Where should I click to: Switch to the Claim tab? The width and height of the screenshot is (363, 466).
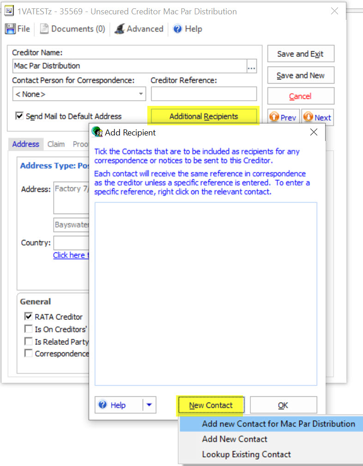click(x=56, y=144)
